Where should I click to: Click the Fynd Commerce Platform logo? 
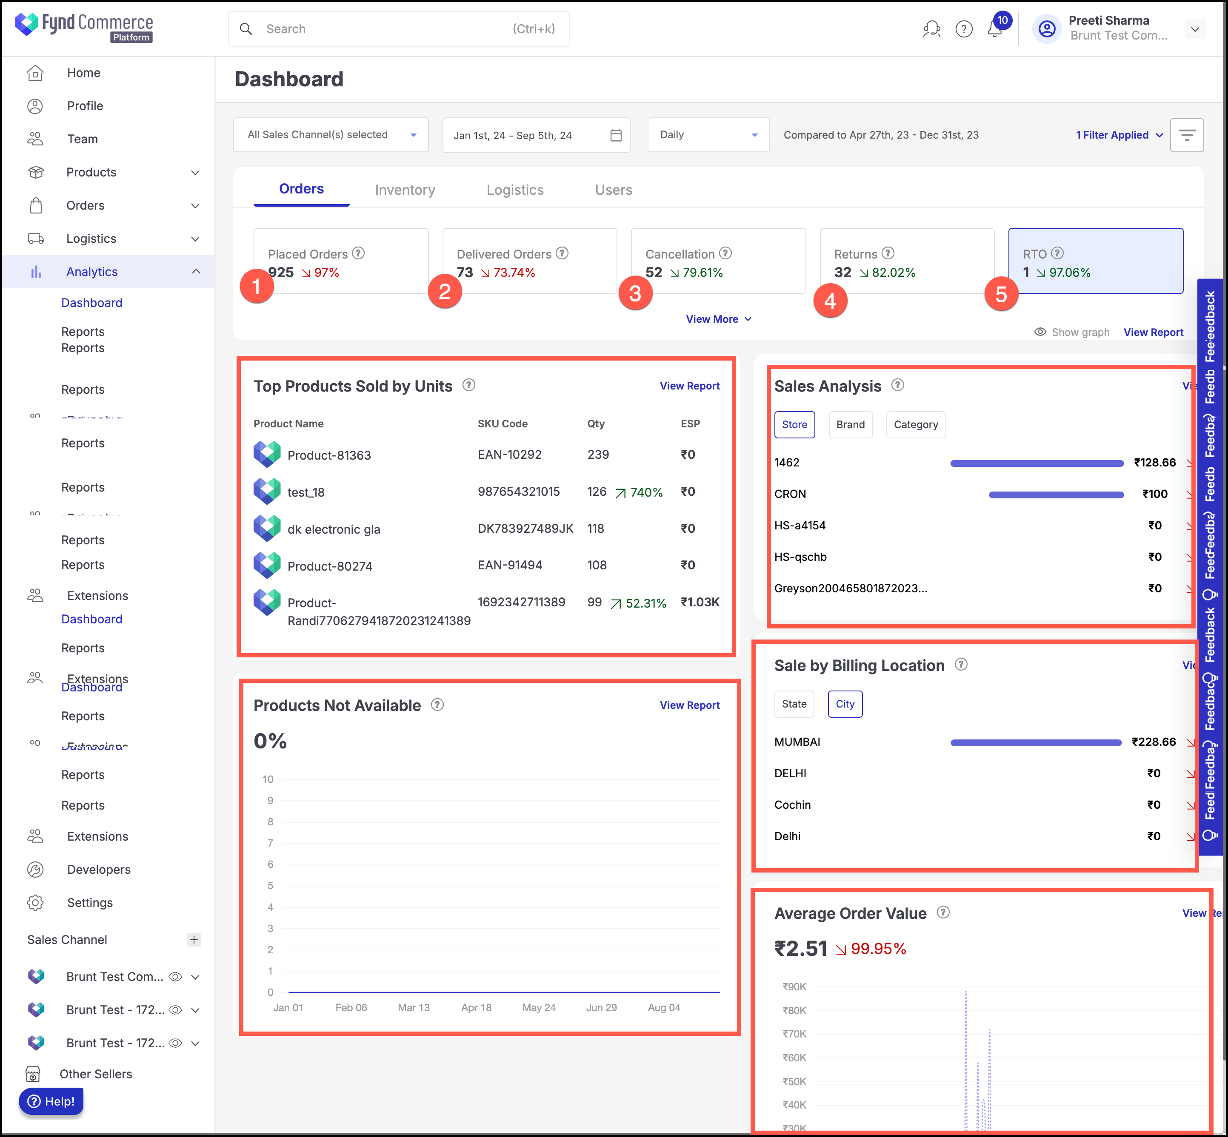pyautogui.click(x=84, y=28)
